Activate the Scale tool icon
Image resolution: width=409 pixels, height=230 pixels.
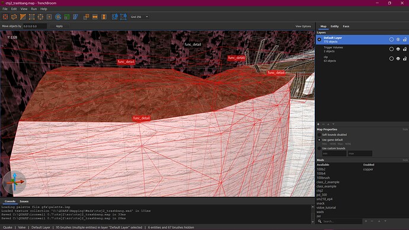(67, 17)
